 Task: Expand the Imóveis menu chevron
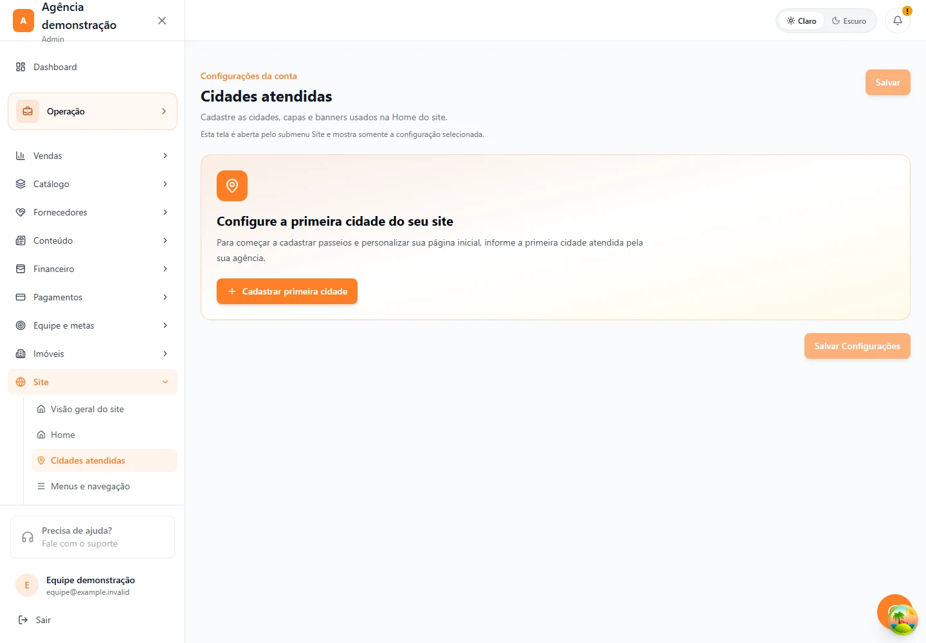165,354
